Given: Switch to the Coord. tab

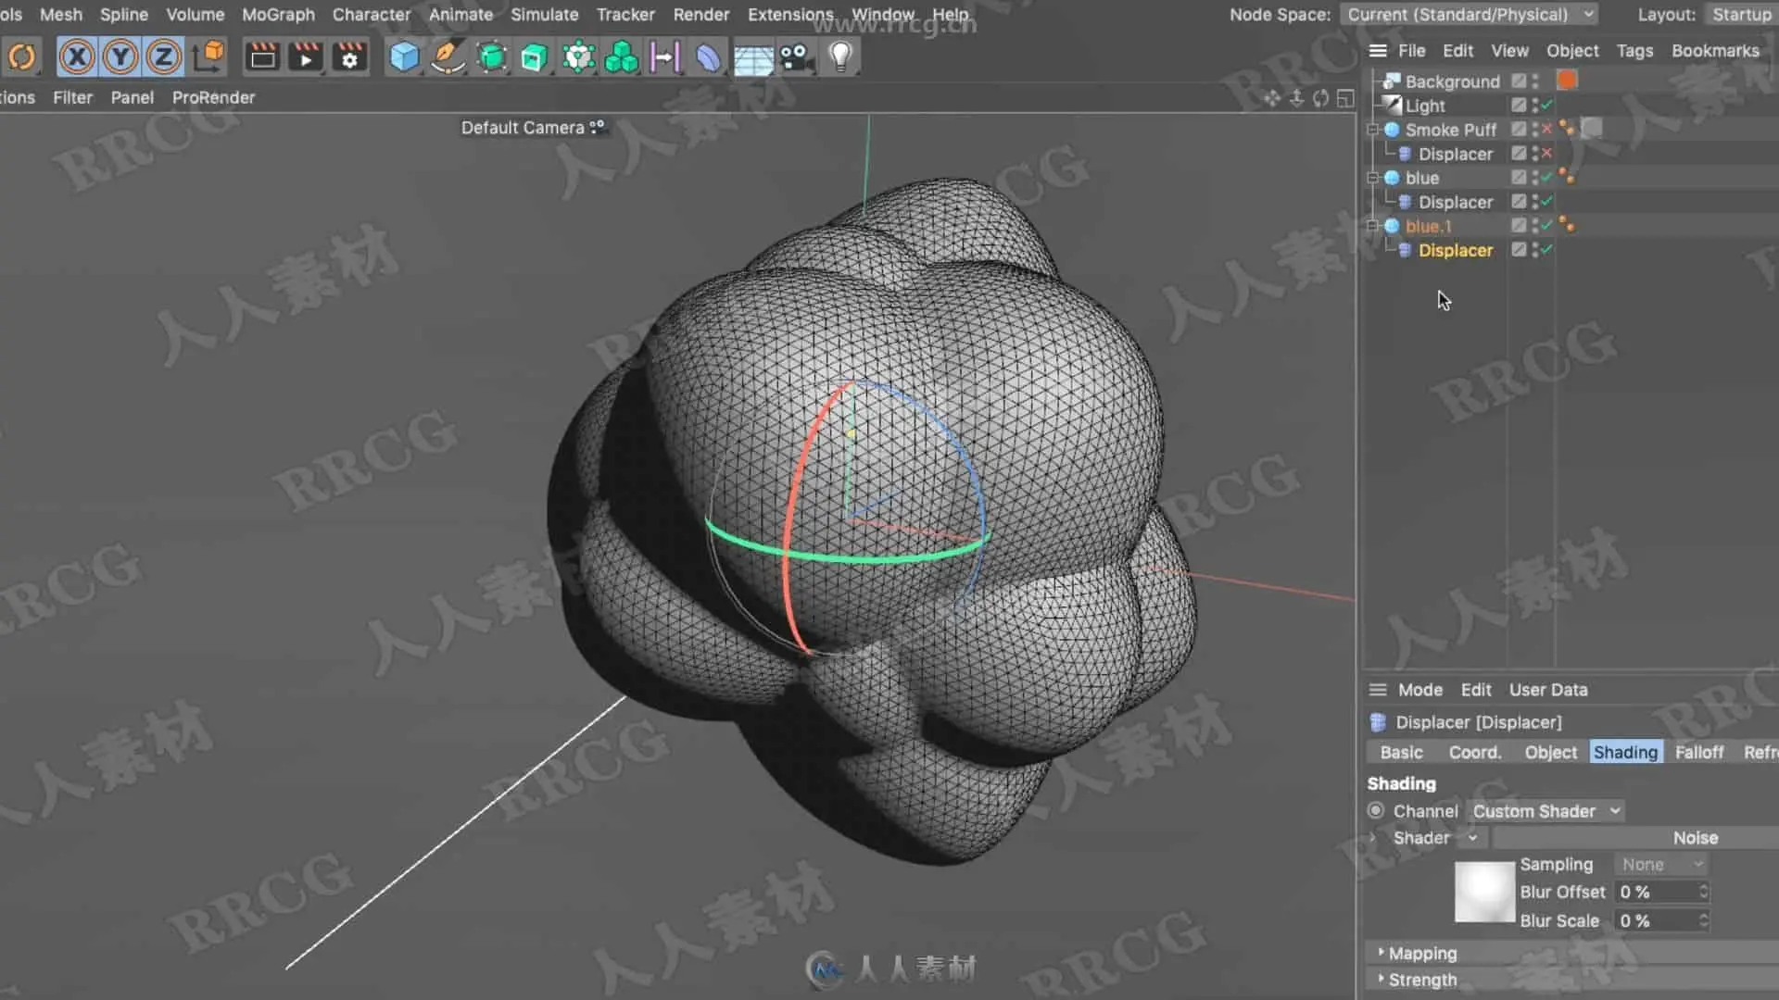Looking at the screenshot, I should pyautogui.click(x=1474, y=753).
